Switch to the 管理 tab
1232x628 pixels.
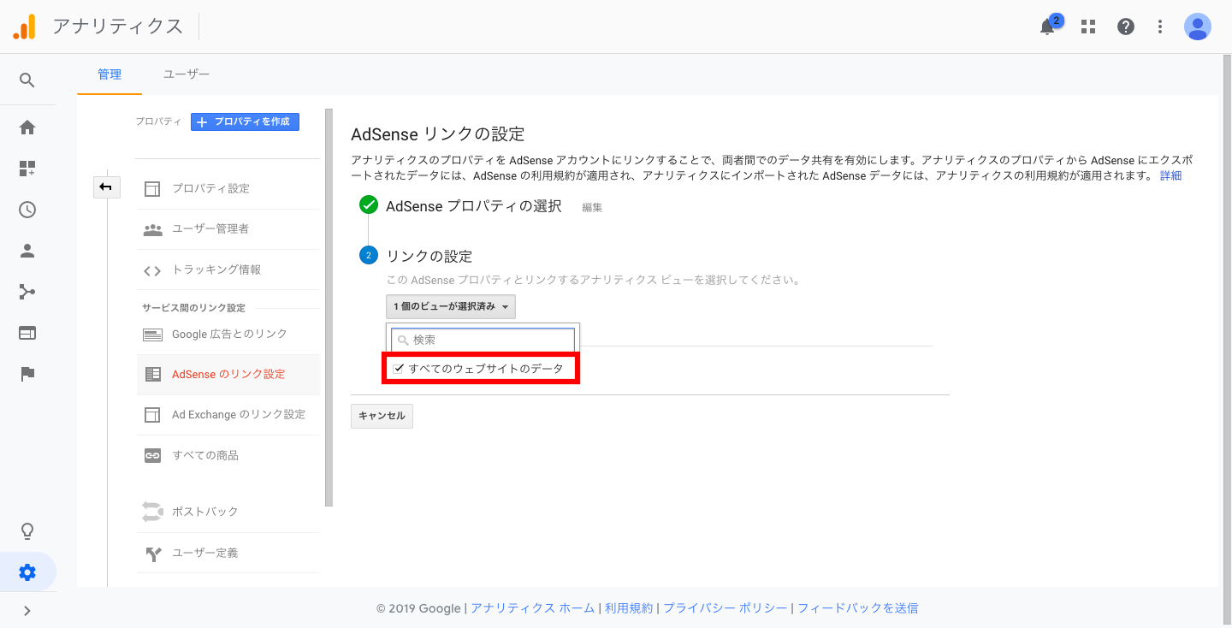[110, 74]
